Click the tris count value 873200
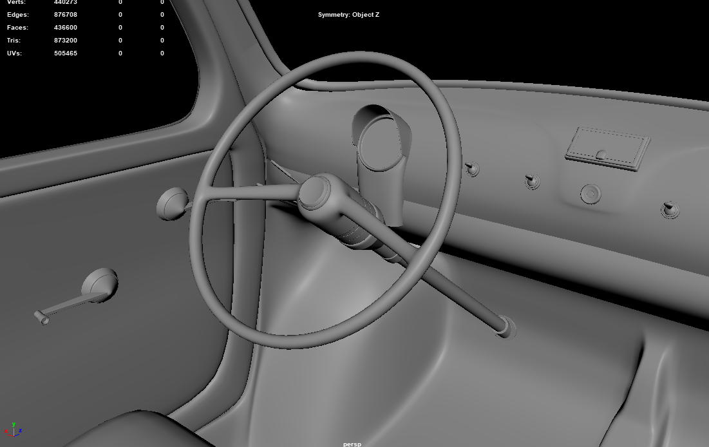 click(x=66, y=41)
